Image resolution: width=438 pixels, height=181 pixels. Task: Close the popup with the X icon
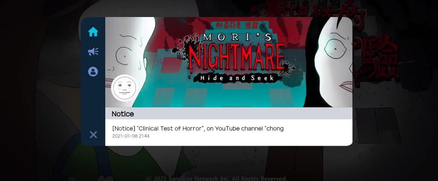(93, 135)
